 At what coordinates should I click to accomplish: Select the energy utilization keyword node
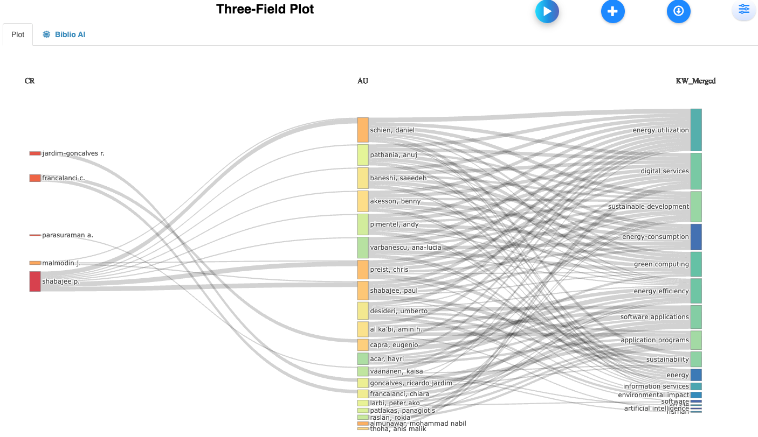coord(696,130)
